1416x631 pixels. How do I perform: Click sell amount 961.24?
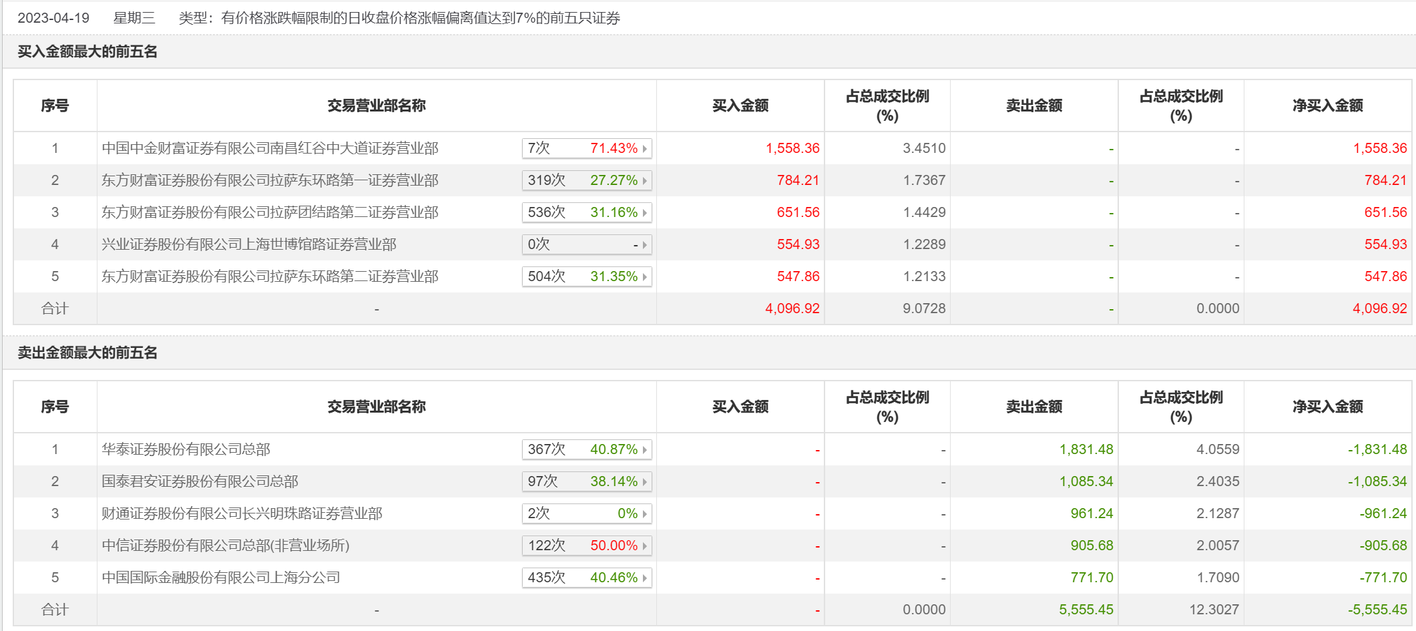pyautogui.click(x=1092, y=513)
